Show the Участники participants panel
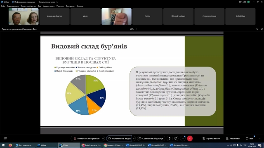The width and height of the screenshot is (264, 148). [x=233, y=139]
